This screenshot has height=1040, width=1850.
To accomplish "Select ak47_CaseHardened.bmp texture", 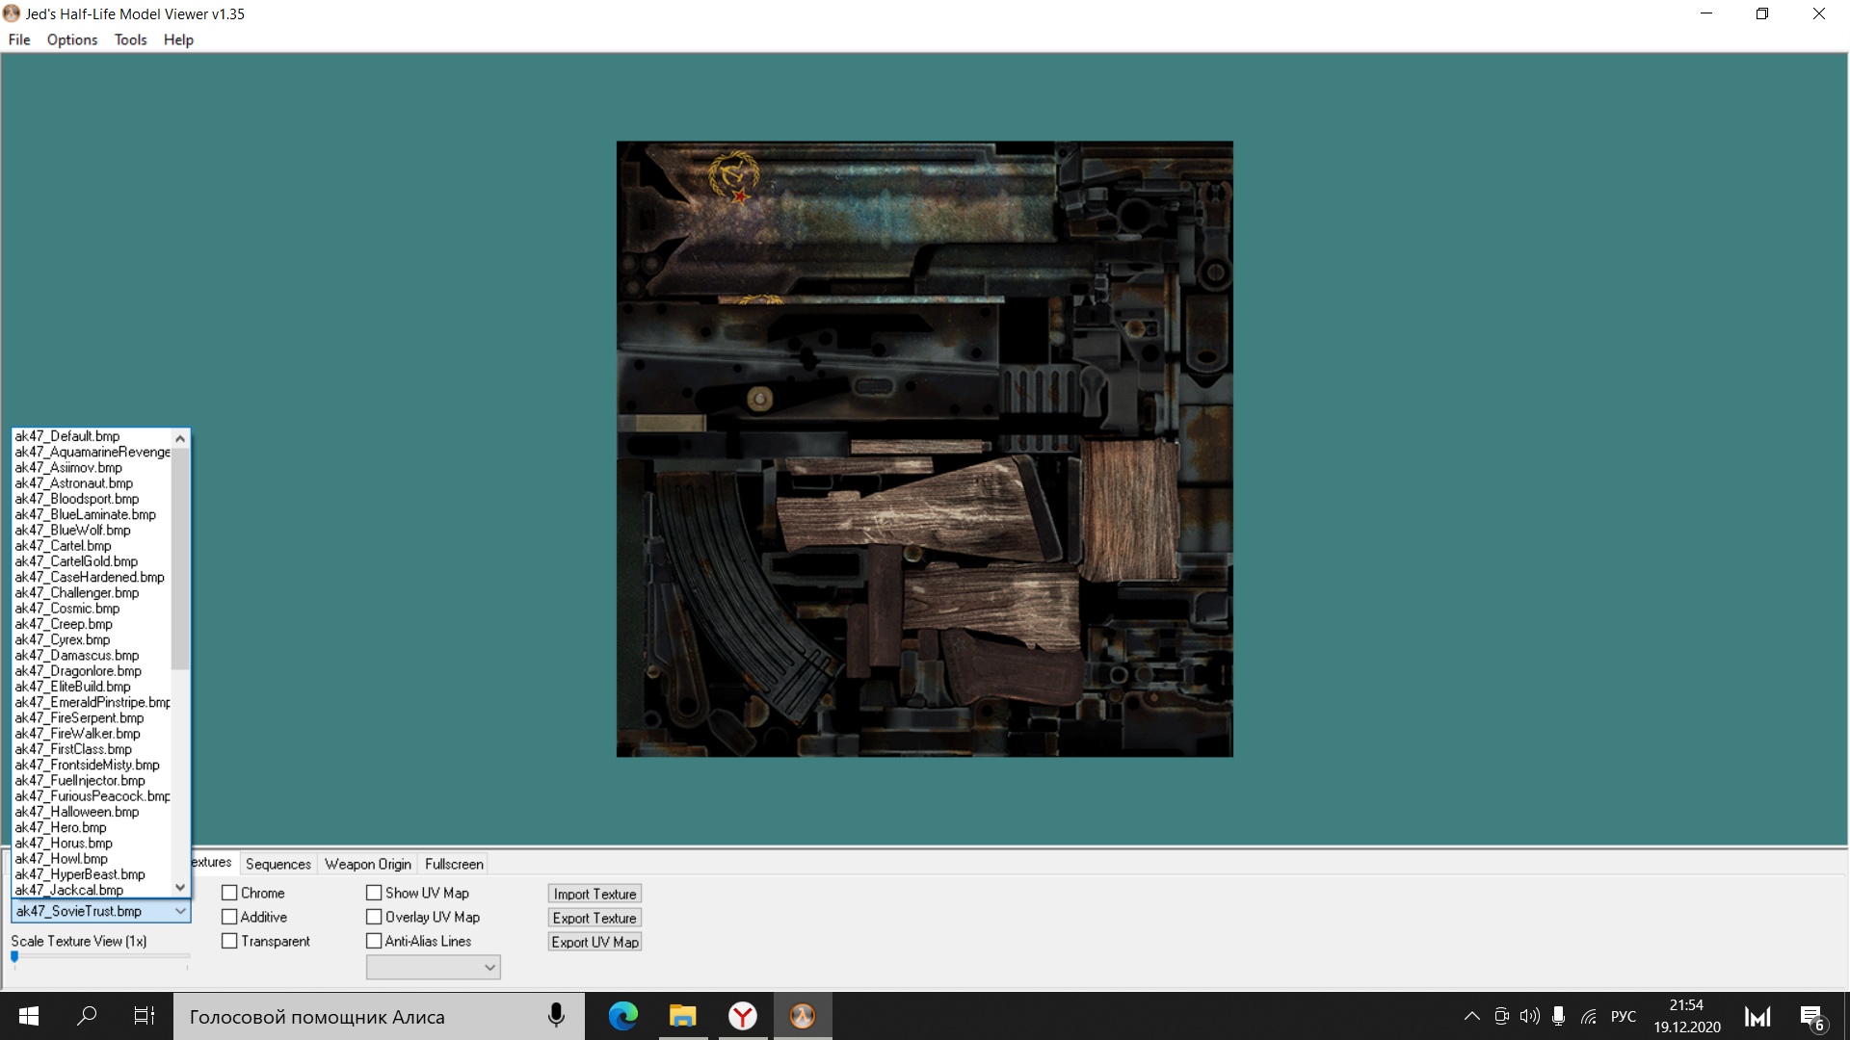I will (92, 577).
